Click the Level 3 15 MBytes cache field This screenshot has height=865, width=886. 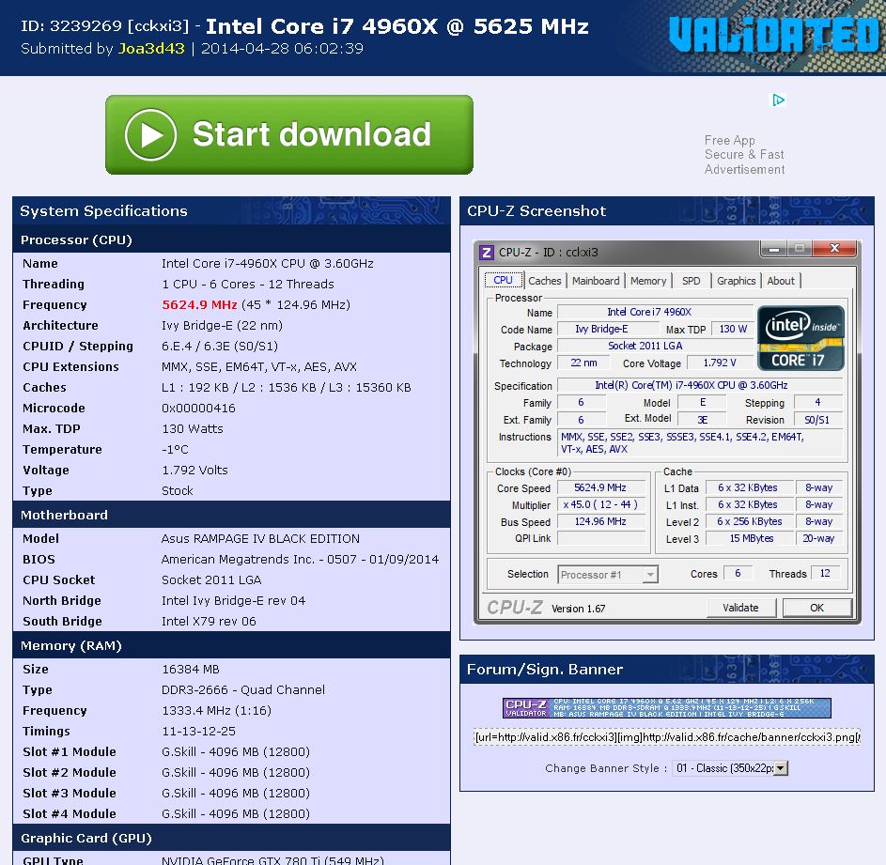click(751, 538)
